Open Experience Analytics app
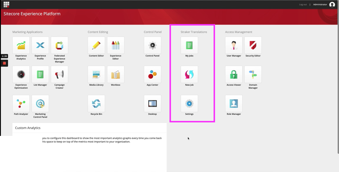339x172 pixels. coord(21,45)
